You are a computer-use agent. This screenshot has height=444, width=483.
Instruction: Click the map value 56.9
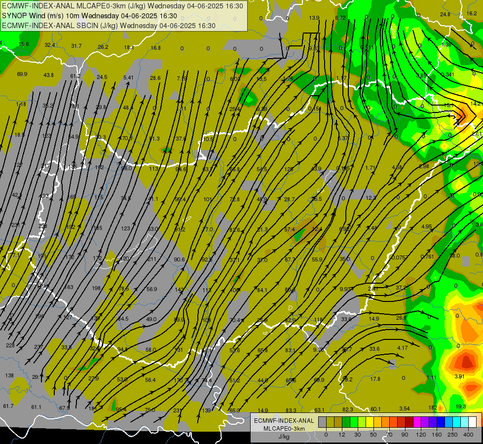click(x=152, y=289)
